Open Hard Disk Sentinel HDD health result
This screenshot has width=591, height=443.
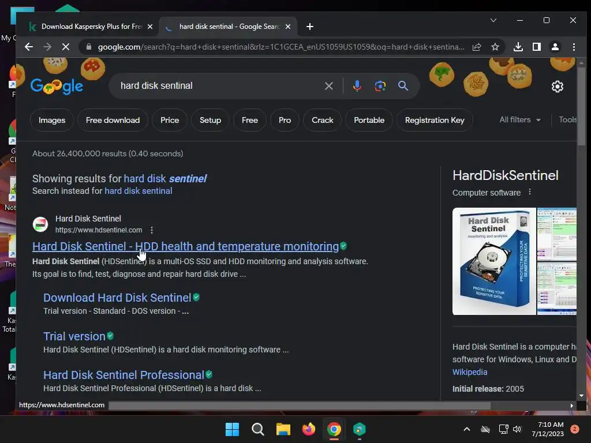point(185,246)
